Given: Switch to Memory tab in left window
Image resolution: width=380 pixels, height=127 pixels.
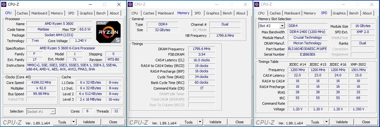Looking at the screenshot, I should click(x=57, y=13).
